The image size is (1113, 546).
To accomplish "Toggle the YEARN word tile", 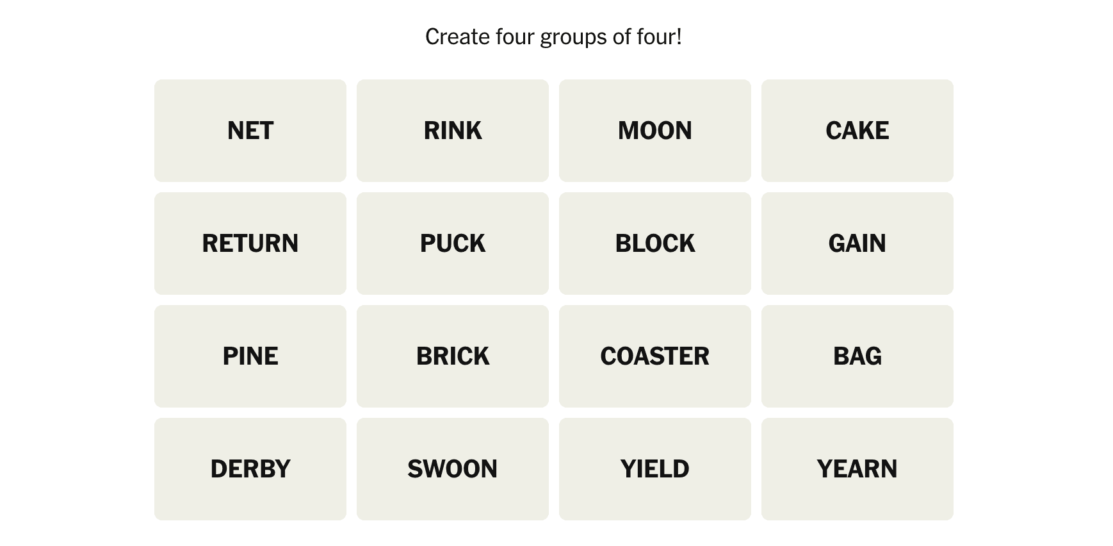I will 857,469.
